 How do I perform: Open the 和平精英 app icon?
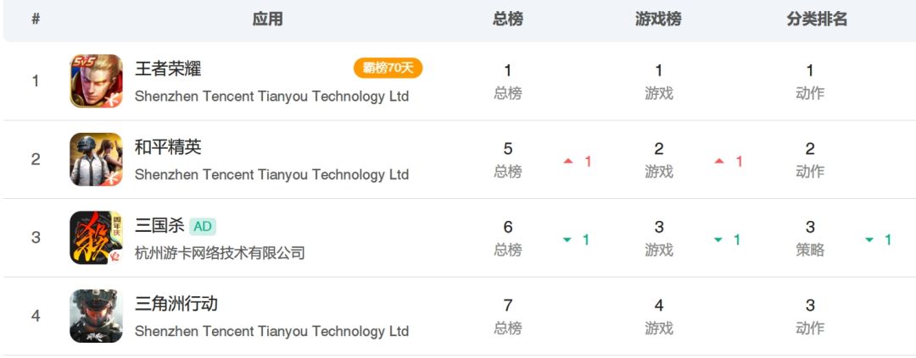(97, 159)
